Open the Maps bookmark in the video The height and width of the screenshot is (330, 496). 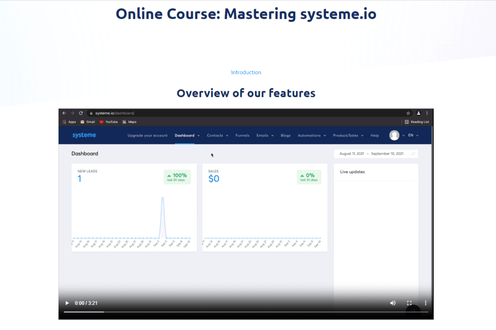(x=129, y=122)
